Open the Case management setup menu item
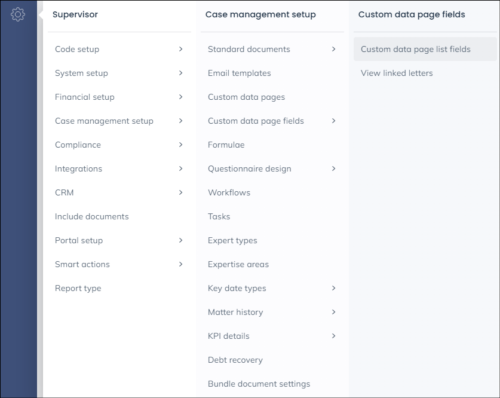500x398 pixels. click(x=104, y=121)
